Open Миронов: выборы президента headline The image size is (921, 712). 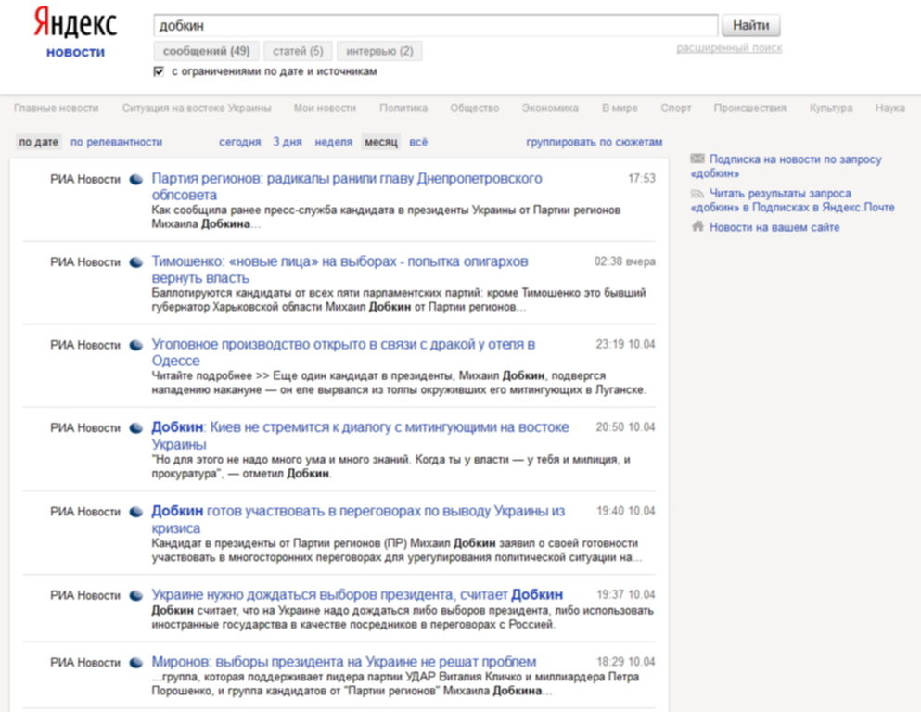pyautogui.click(x=343, y=662)
